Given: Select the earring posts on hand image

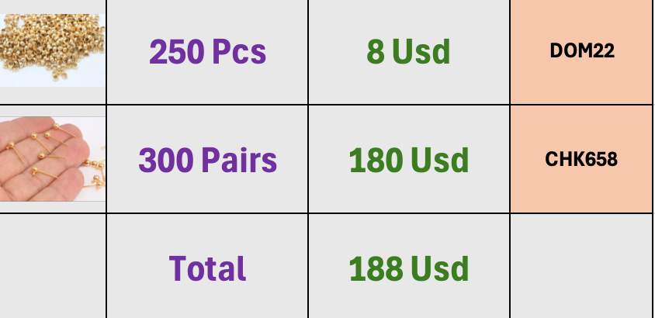Looking at the screenshot, I should (52, 159).
